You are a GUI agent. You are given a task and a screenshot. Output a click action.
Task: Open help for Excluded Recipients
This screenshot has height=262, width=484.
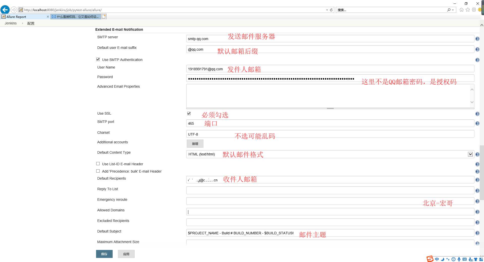coord(477,222)
